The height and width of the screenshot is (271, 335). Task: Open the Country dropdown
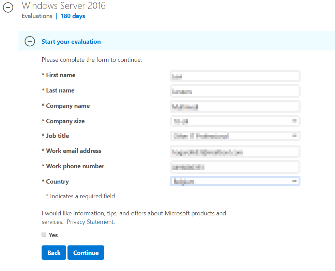click(x=235, y=181)
